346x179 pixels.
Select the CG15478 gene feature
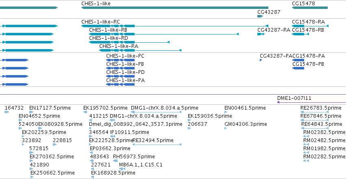pyautogui.click(x=310, y=8)
